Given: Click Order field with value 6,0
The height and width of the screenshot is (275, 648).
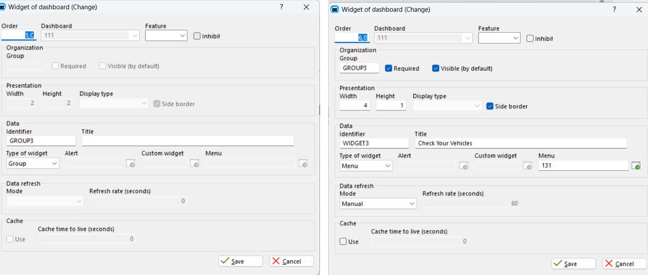Looking at the screenshot, I should point(352,38).
